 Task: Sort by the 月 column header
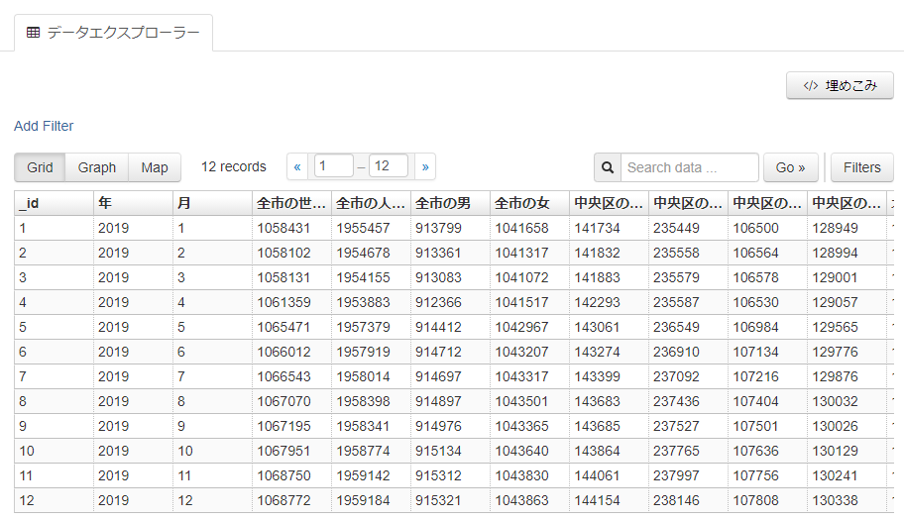[213, 203]
